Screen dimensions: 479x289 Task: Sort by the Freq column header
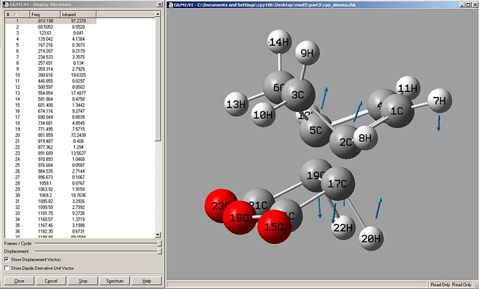[x=46, y=14]
